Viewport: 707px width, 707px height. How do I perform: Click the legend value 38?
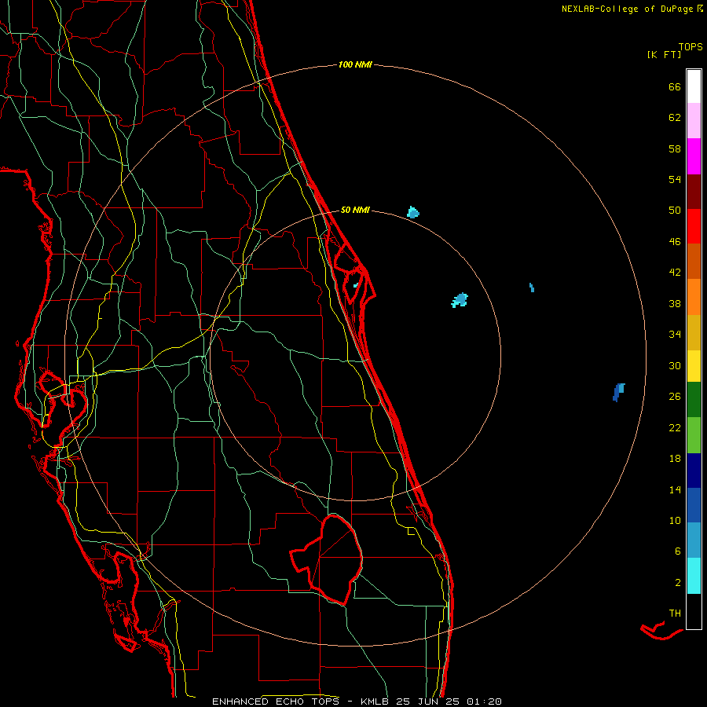[675, 304]
